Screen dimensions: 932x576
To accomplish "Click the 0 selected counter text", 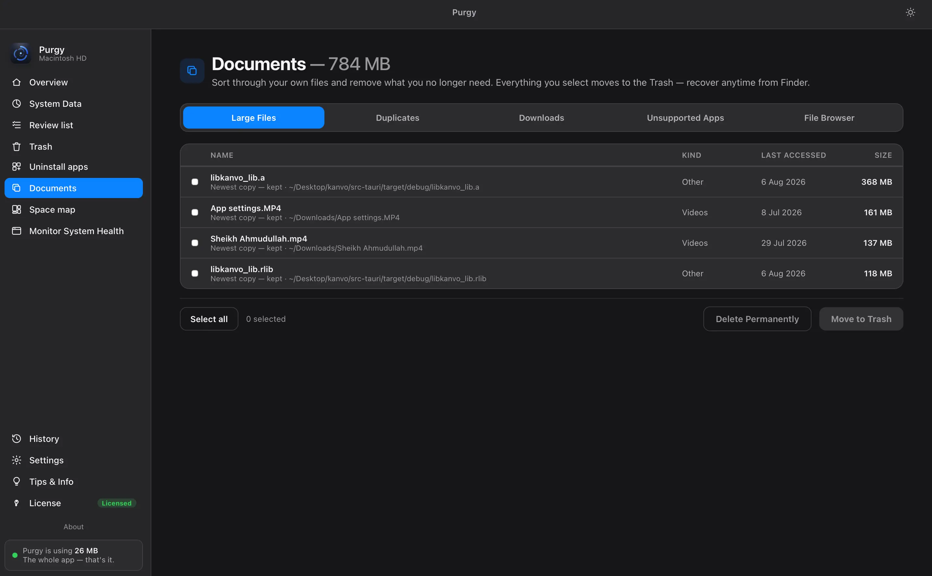I will tap(266, 319).
